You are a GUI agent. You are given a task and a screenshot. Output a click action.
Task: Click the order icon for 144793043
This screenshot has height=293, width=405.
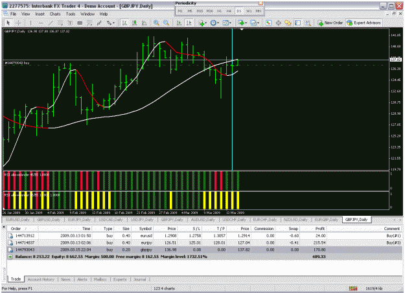tap(10, 250)
